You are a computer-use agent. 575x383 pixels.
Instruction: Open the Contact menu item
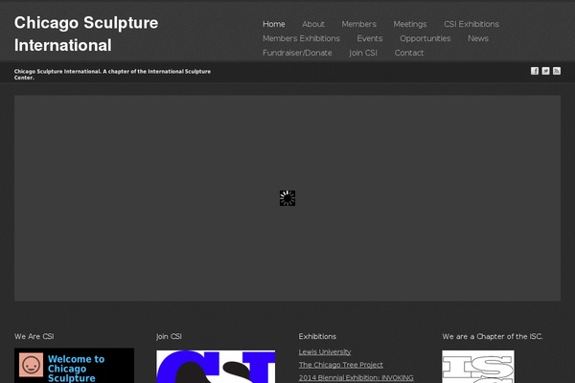(409, 53)
